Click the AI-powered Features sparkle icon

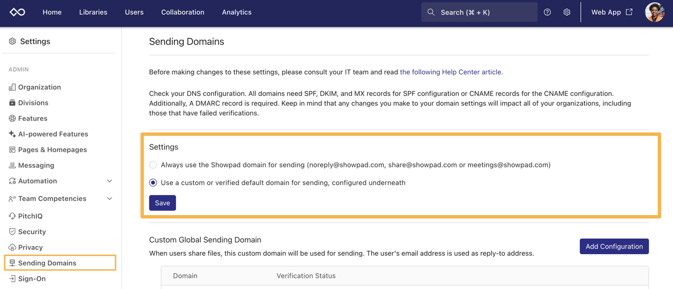click(x=12, y=134)
